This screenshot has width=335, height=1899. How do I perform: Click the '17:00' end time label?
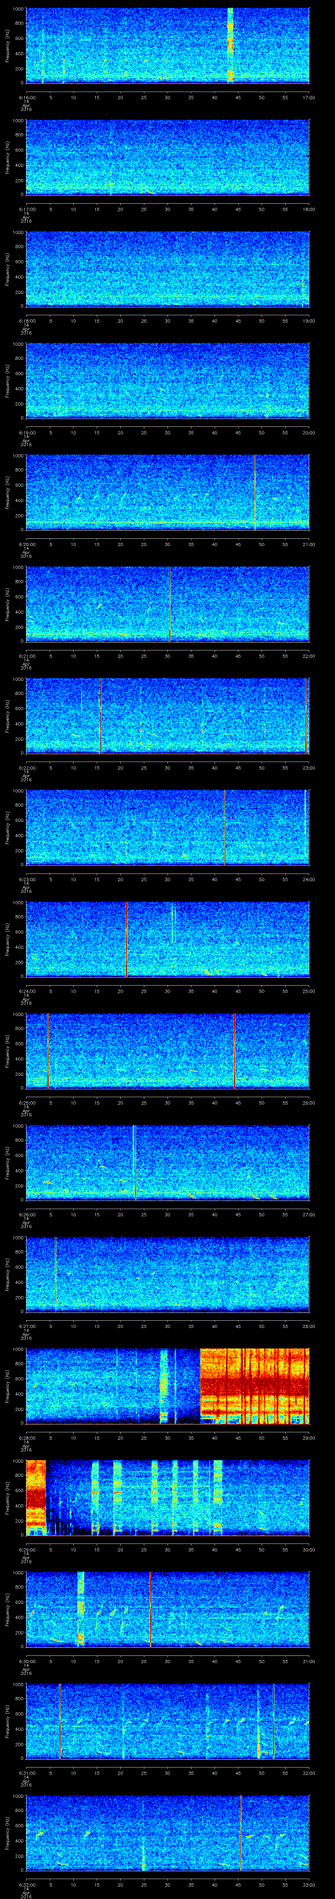[x=309, y=97]
